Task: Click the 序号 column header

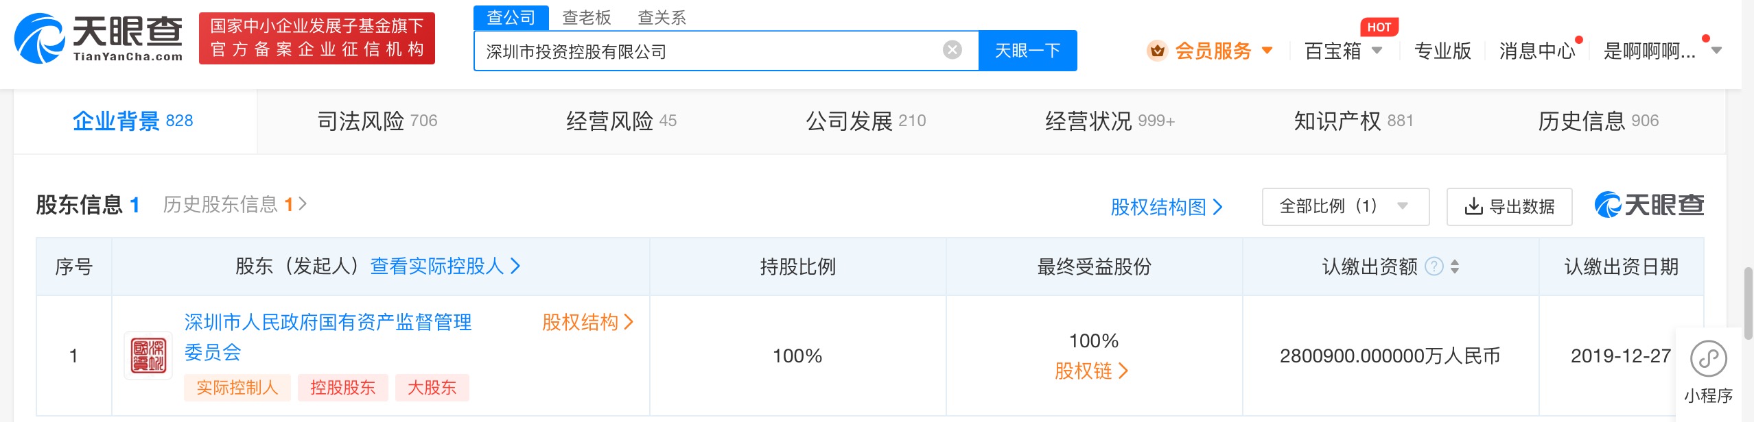Action: (73, 266)
